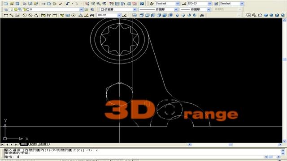Select the Baseline Dimension tool
Image resolution: width=287 pixels, height=161 pixels.
tap(49, 15)
